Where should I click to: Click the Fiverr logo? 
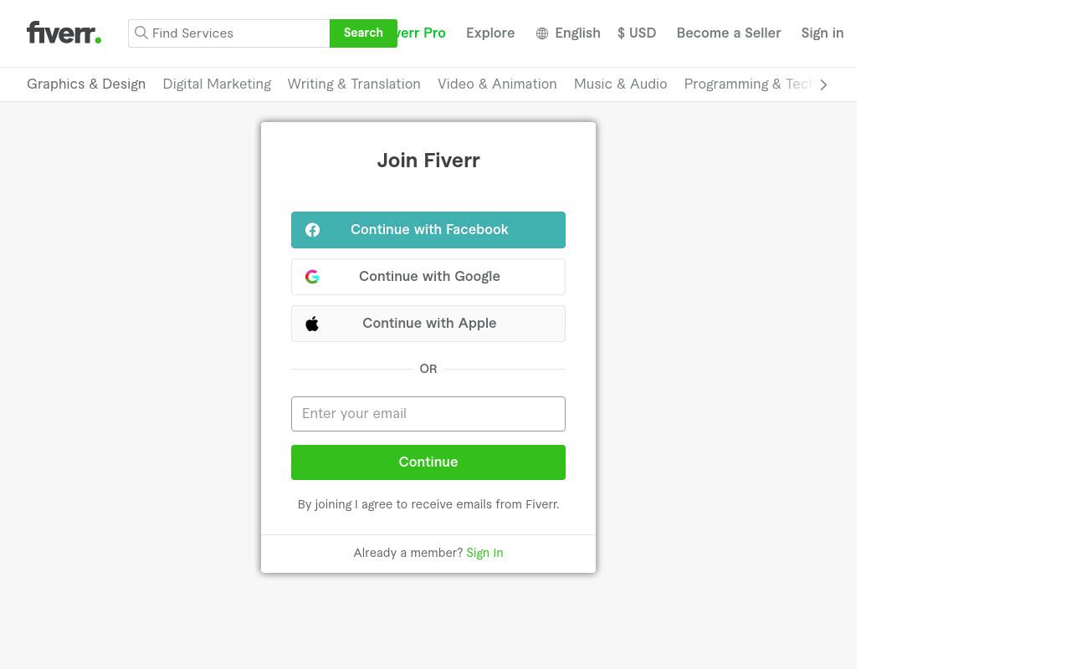pyautogui.click(x=64, y=33)
